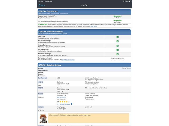Viewport: 169px width, 126px height.
Task: Click the Sears Auto Center star rating
Action: tap(65, 102)
